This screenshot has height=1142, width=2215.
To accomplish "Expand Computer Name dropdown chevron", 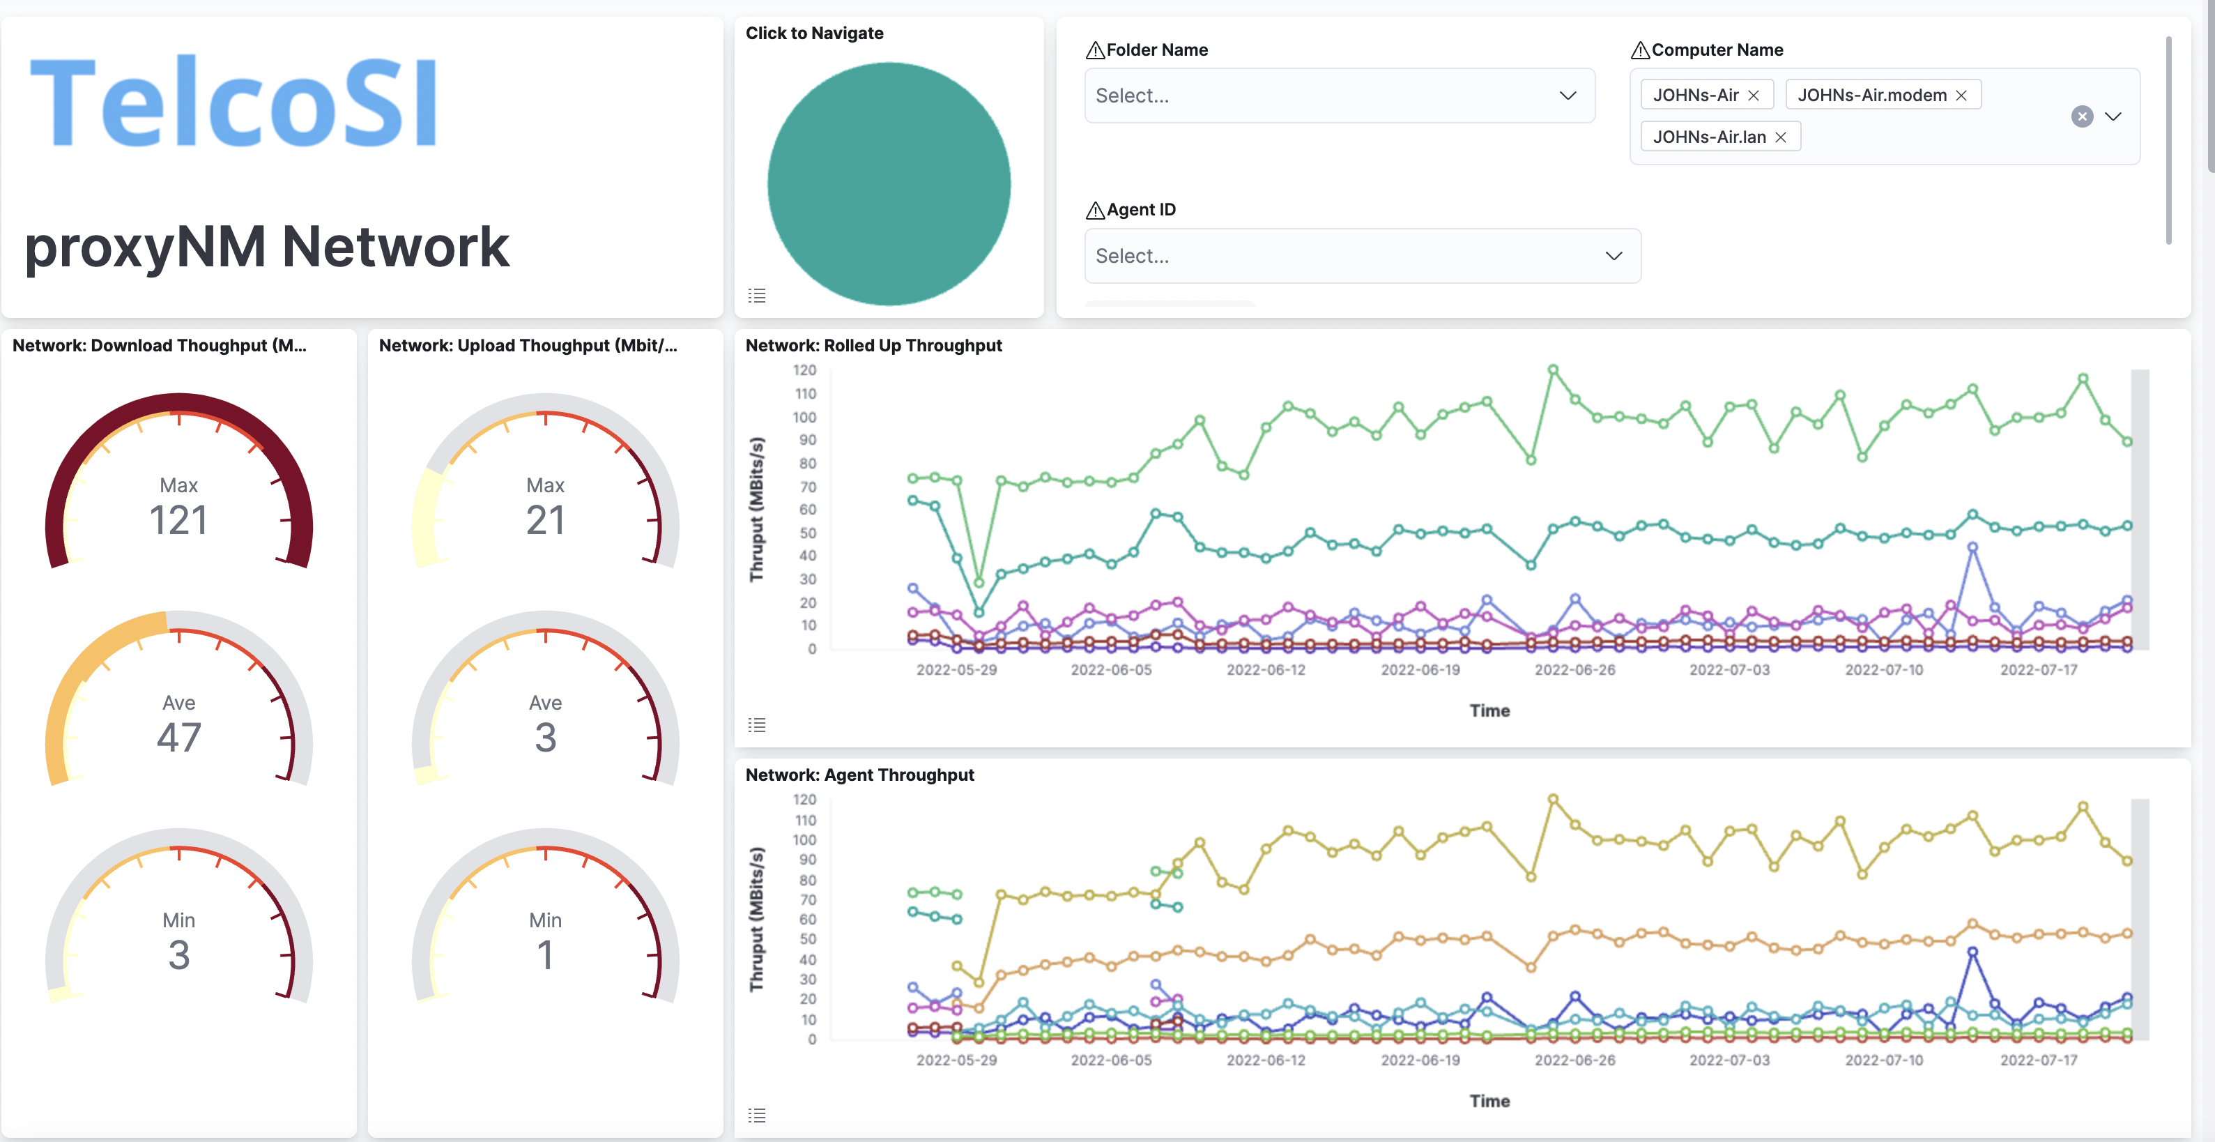I will click(2113, 116).
